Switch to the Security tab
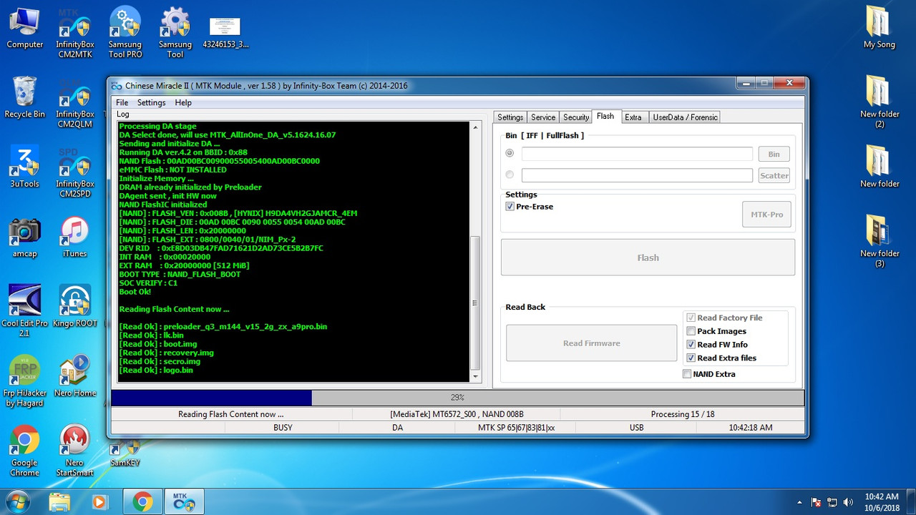Viewport: 916px width, 515px height. click(x=576, y=117)
